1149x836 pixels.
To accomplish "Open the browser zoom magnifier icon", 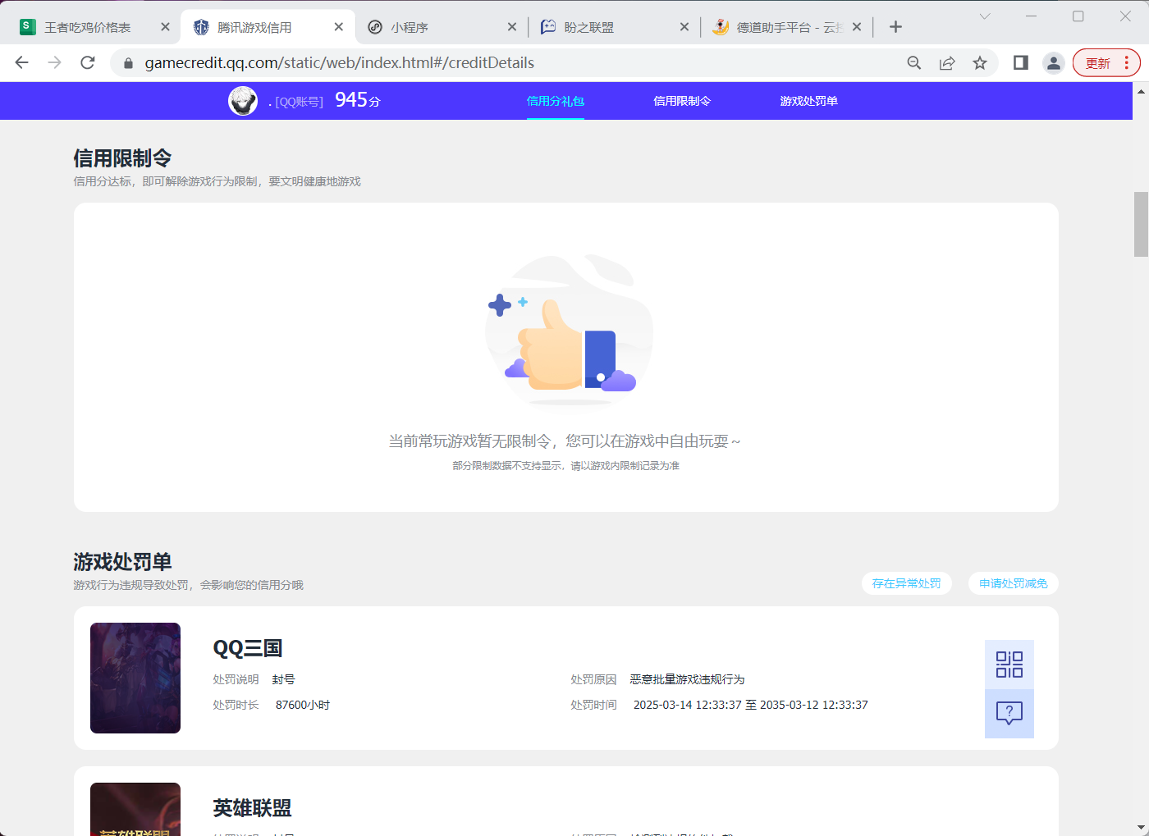I will pos(914,63).
